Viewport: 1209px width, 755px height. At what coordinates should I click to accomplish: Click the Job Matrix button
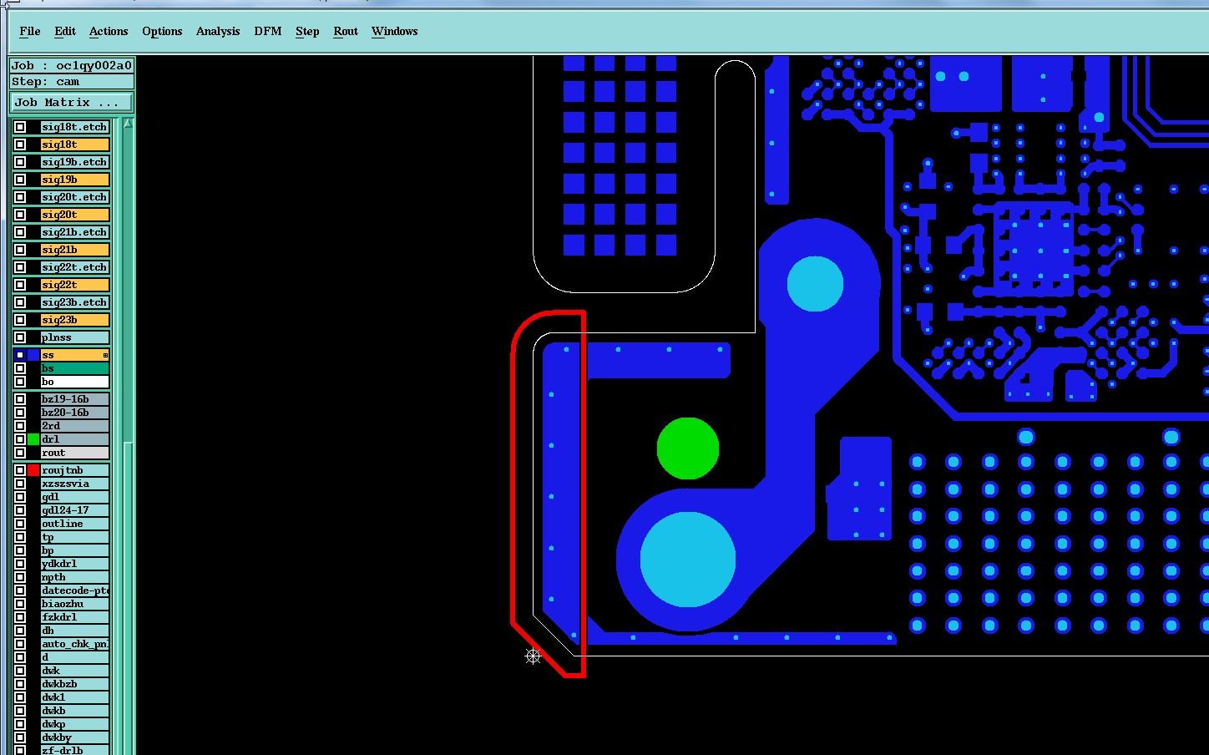(x=72, y=102)
